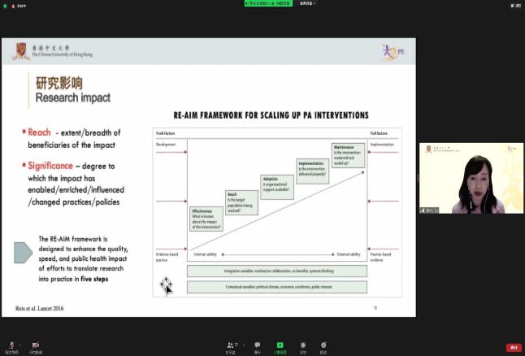
Task: Click the green share screen icon
Action: tap(280, 345)
